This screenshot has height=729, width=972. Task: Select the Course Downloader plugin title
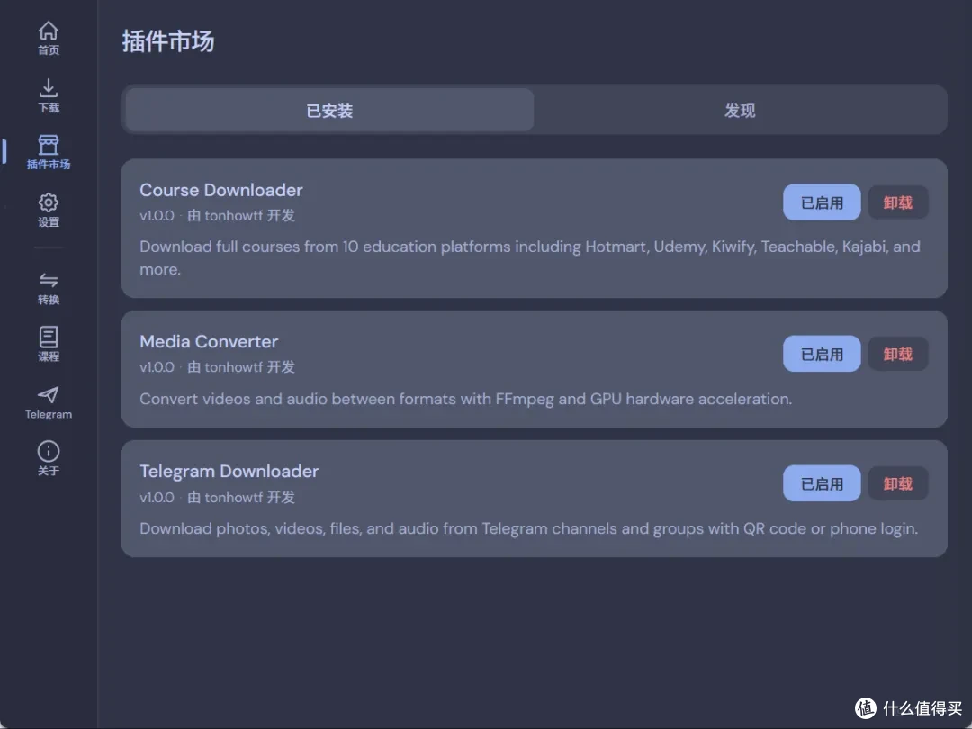pos(220,190)
